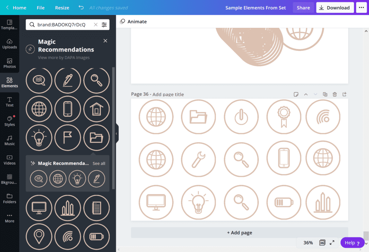This screenshot has height=252, width=369.
Task: Open notes for Page 36
Action: (x=296, y=94)
